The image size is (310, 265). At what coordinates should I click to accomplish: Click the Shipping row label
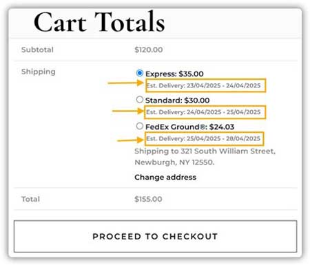tap(39, 72)
